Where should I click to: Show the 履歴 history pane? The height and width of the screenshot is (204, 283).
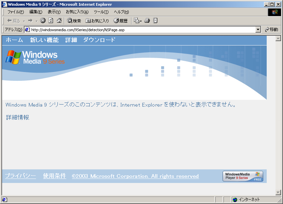pos(121,21)
